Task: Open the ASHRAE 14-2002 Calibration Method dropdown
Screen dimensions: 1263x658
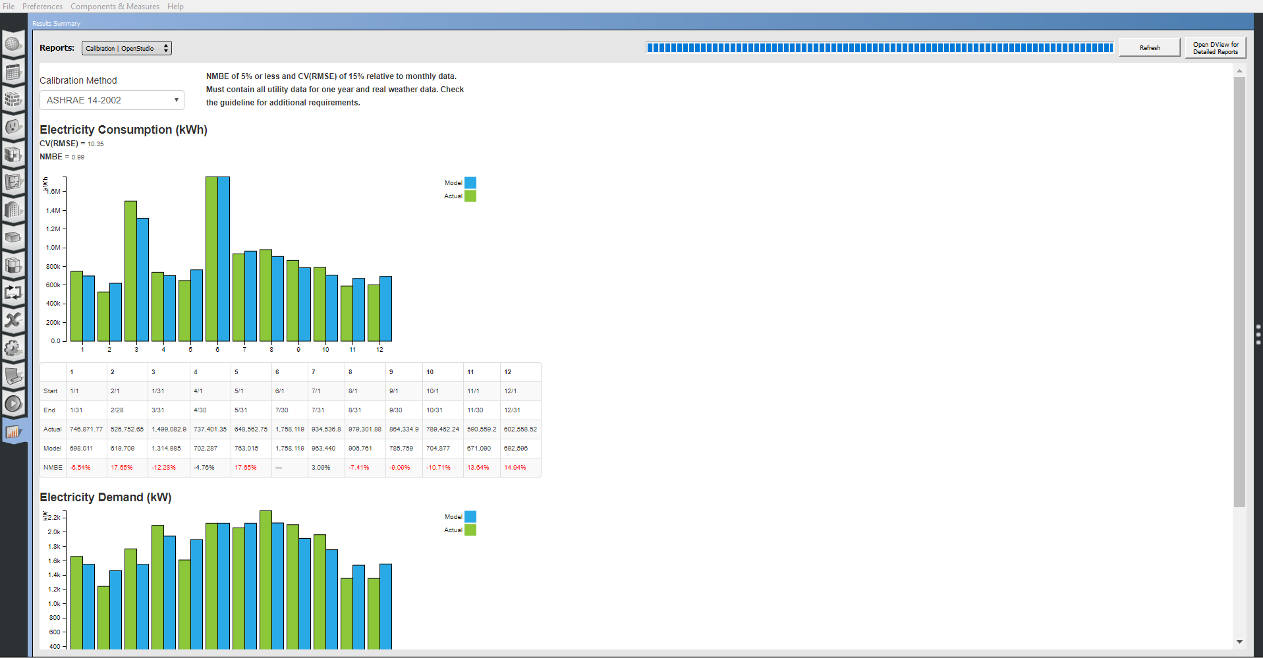Action: tap(111, 99)
